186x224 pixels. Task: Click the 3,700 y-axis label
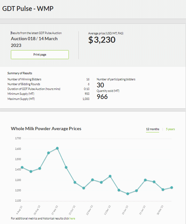point(18,138)
